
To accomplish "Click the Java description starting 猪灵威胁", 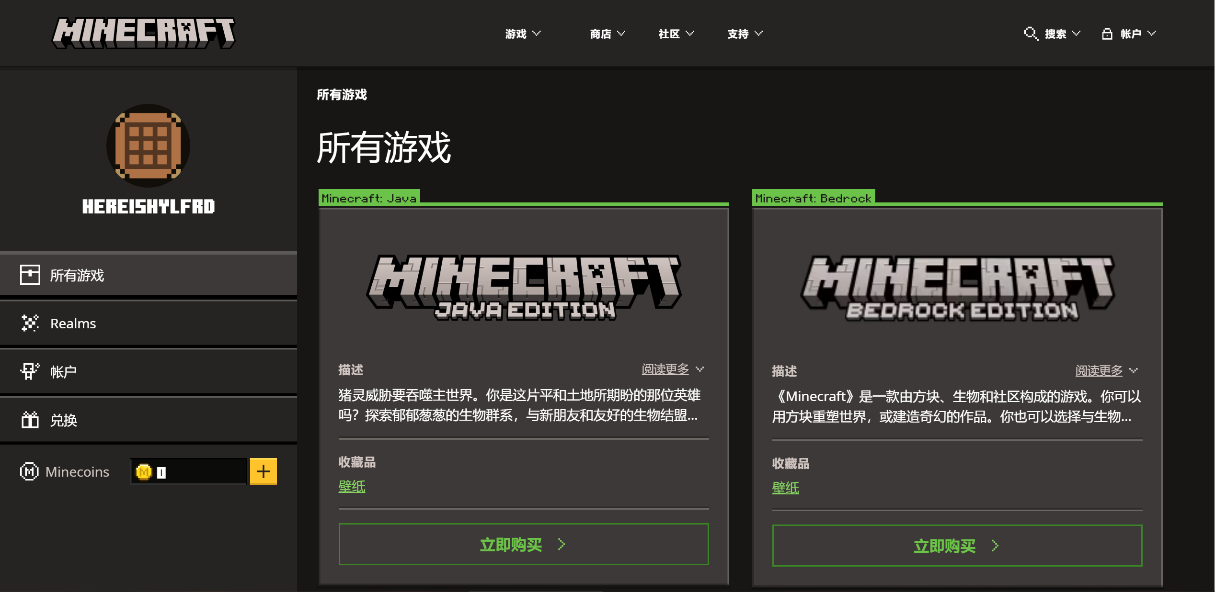I will click(519, 405).
